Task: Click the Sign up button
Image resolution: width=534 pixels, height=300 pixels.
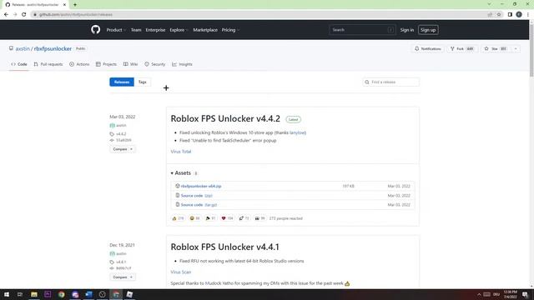Action: (x=428, y=30)
